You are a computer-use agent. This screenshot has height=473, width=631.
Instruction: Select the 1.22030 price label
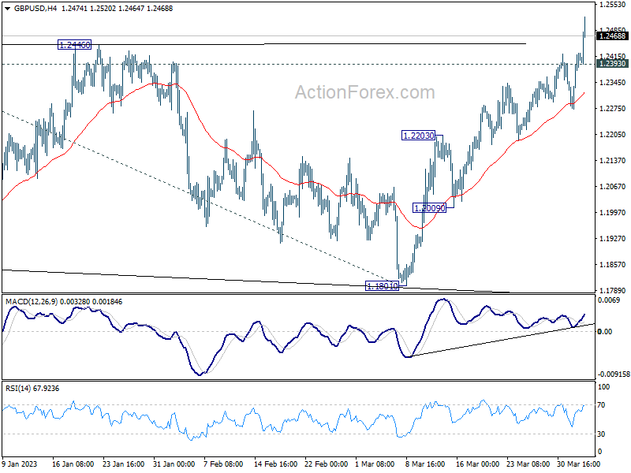[x=419, y=136]
